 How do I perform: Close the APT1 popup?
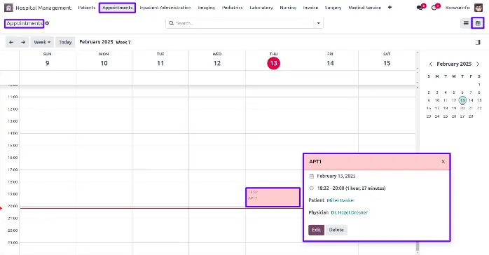(x=443, y=162)
